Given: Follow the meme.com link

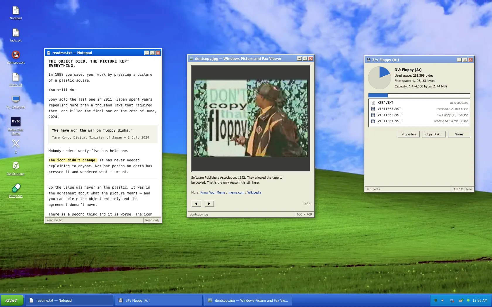Looking at the screenshot, I should [236, 193].
